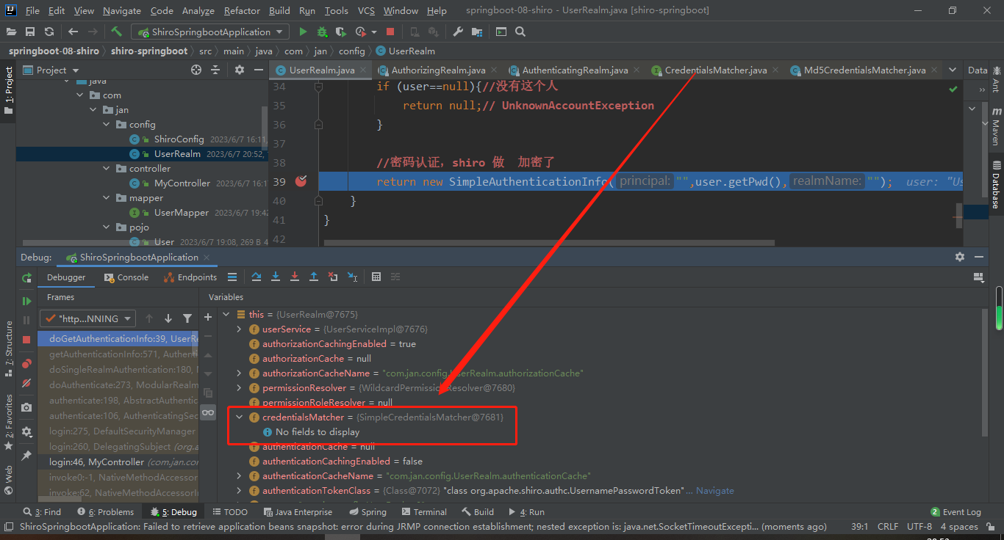Open the Navigate menu
1004x540 pixels.
[x=122, y=10]
